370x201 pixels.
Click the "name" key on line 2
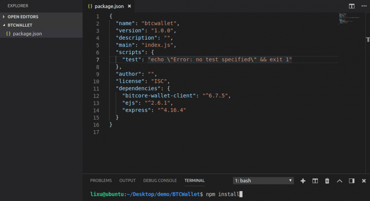(x=125, y=23)
